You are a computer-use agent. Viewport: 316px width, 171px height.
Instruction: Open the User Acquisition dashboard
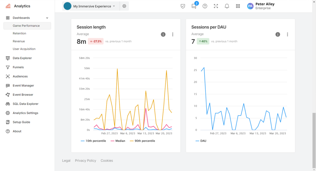(x=24, y=49)
